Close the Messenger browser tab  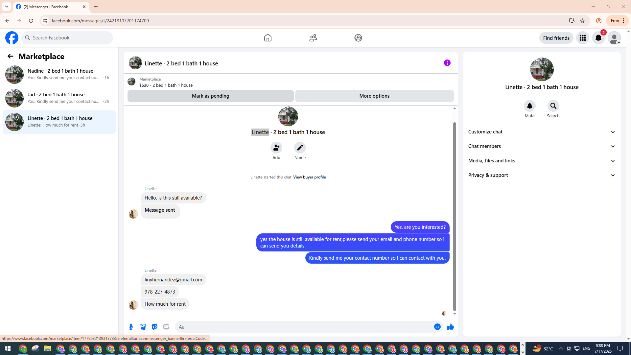pyautogui.click(x=84, y=7)
